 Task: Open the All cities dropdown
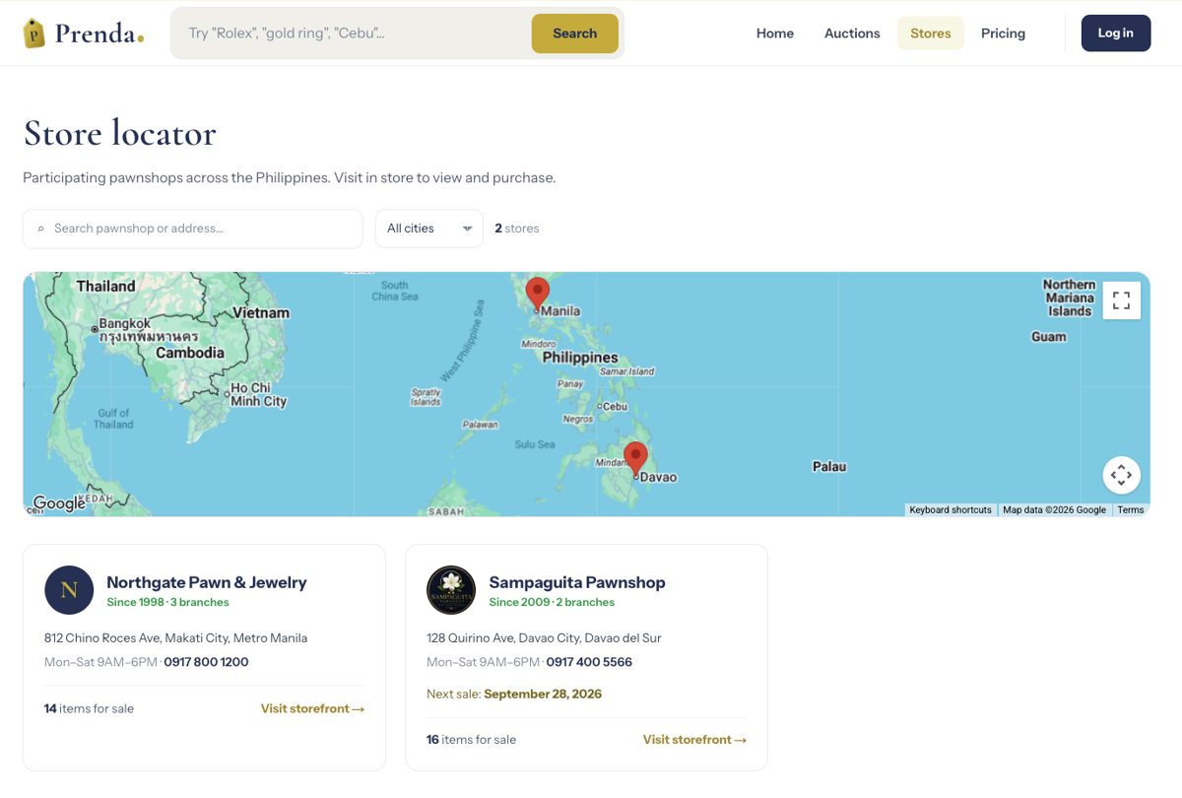point(429,229)
